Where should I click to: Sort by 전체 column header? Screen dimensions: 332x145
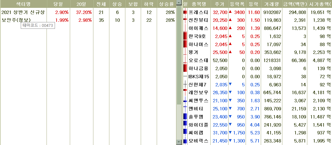point(101,4)
